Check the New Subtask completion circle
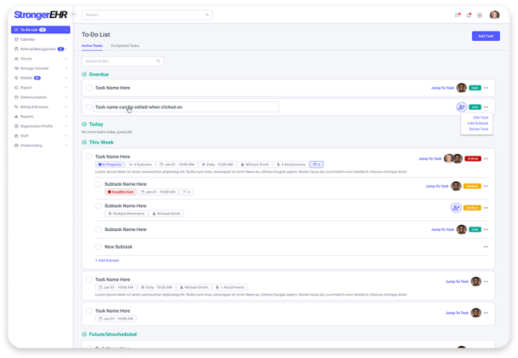This screenshot has height=358, width=518. coord(98,247)
